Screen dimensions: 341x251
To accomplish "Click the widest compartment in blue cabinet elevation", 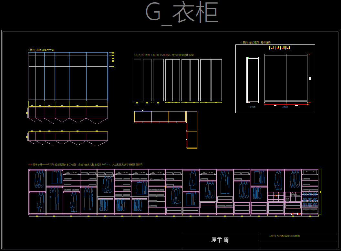I will 97,77.
